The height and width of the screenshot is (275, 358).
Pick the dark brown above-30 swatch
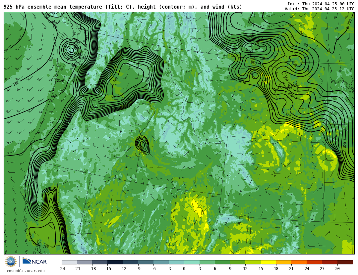click(345, 262)
